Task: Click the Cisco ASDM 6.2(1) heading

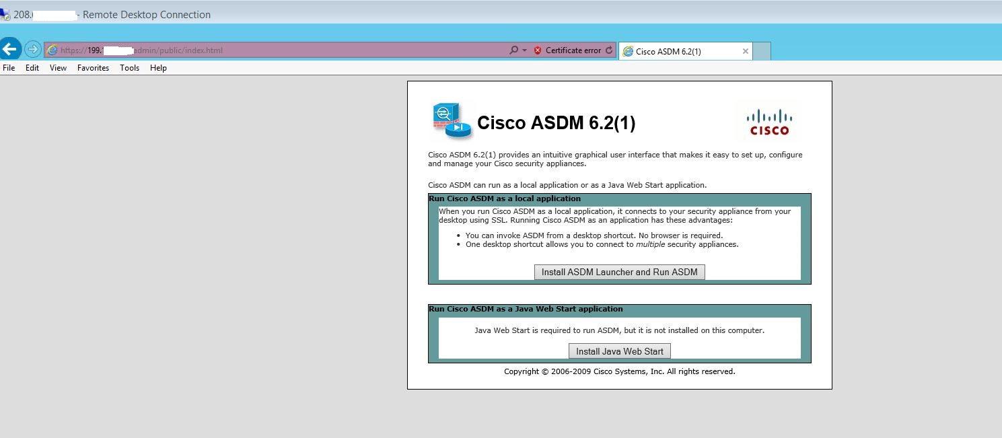Action: pos(556,123)
